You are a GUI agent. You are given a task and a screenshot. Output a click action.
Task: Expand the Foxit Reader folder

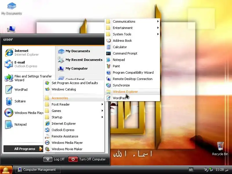[74, 104]
